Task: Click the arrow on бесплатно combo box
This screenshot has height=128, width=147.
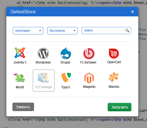Action: click(74, 31)
